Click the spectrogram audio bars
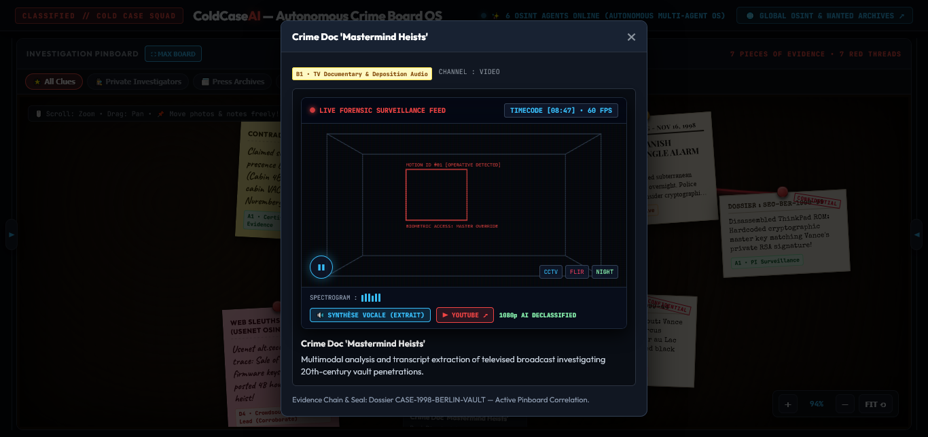Image resolution: width=928 pixels, height=437 pixels. [371, 298]
